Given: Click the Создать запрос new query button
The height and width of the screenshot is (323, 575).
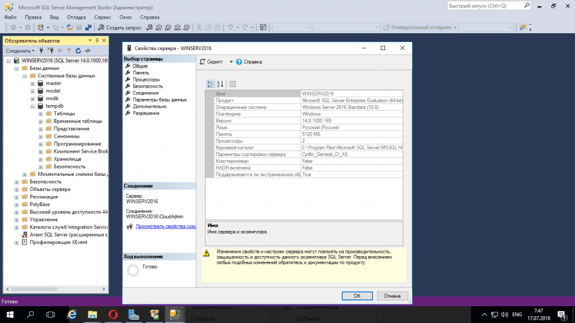Looking at the screenshot, I should (x=120, y=27).
